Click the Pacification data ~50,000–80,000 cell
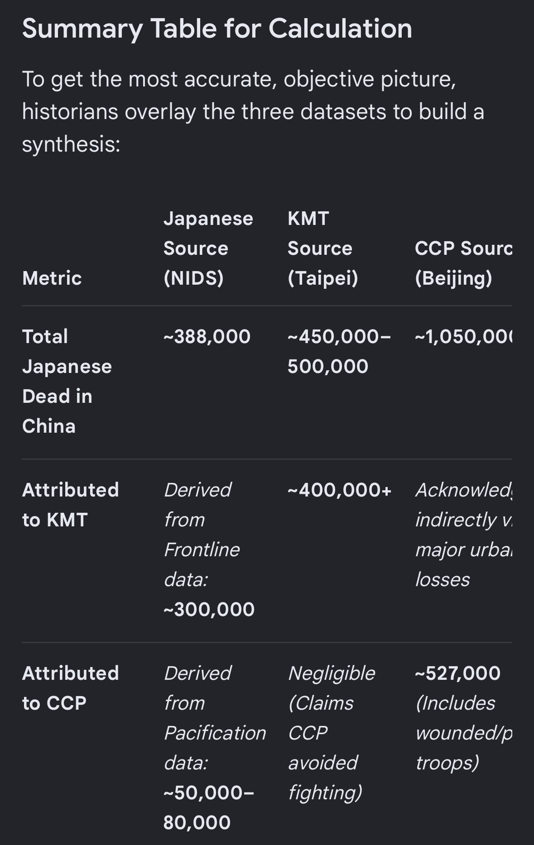The width and height of the screenshot is (534, 845). [215, 748]
